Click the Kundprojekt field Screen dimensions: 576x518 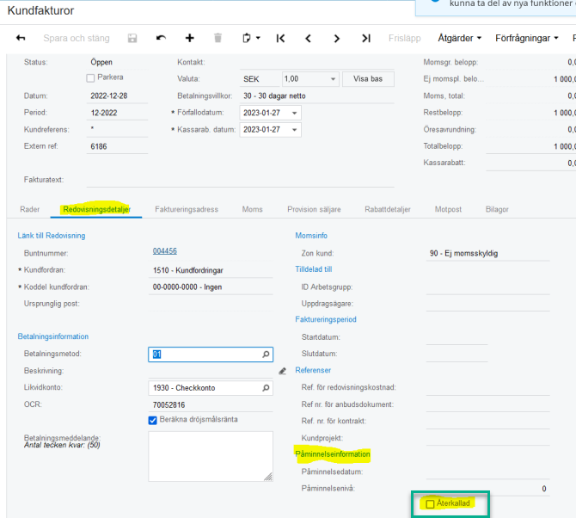tap(487, 438)
